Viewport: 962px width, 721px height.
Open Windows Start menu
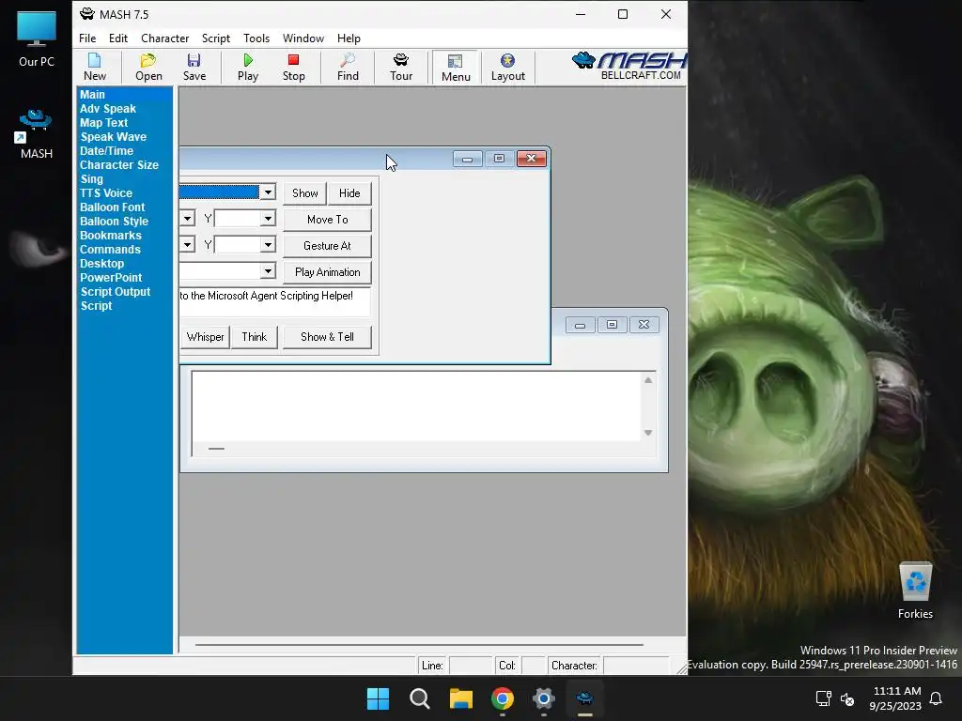[378, 698]
